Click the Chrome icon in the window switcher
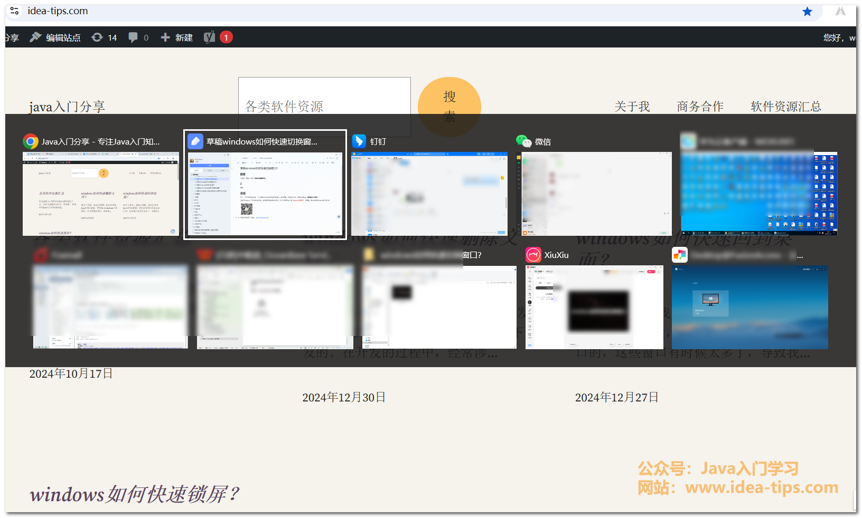The height and width of the screenshot is (518, 862). 31,141
